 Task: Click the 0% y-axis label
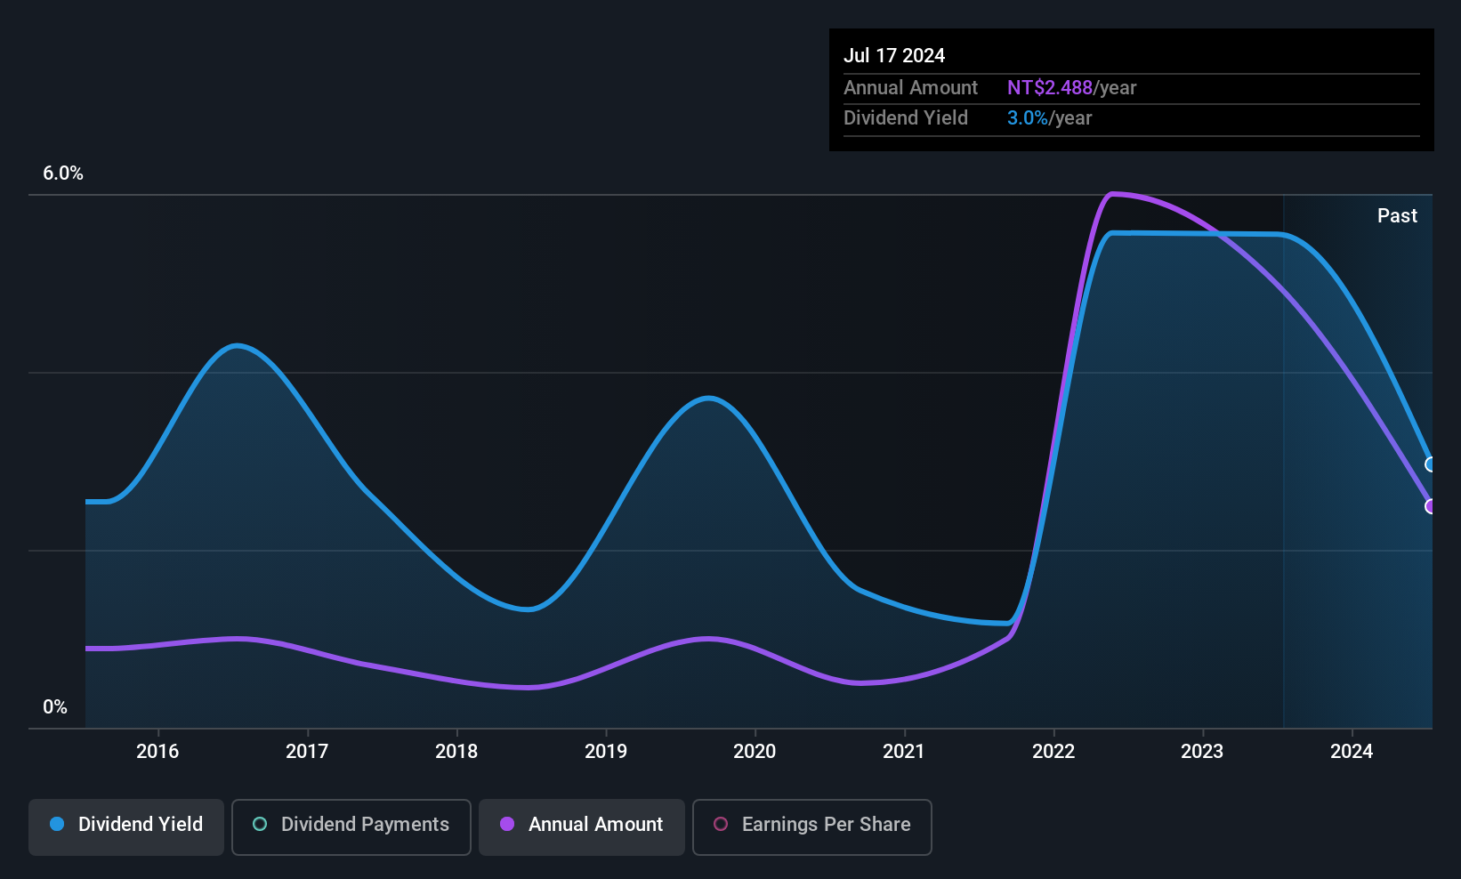pyautogui.click(x=55, y=707)
